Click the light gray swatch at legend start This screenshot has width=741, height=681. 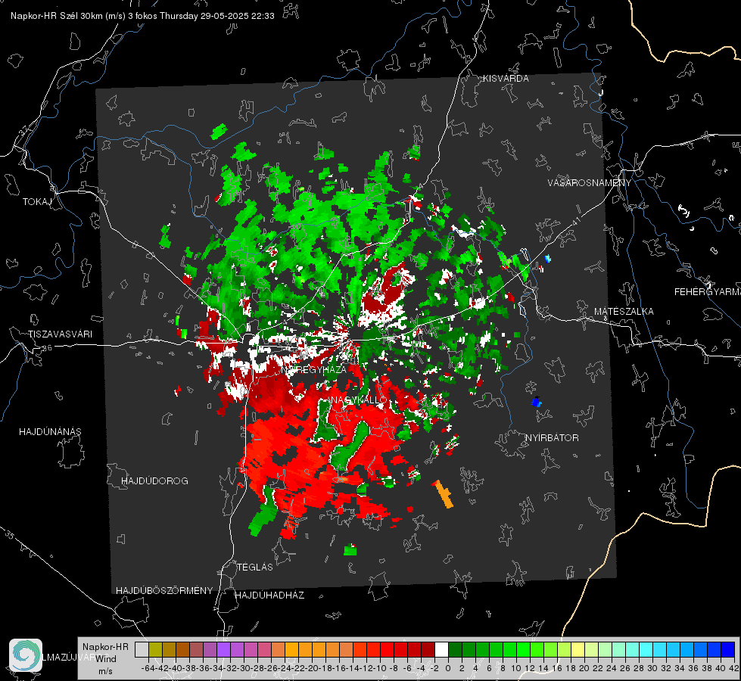tap(142, 649)
